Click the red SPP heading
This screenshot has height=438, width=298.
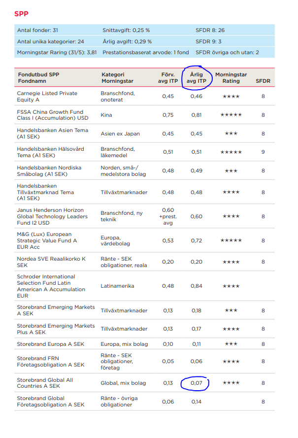tap(22, 14)
